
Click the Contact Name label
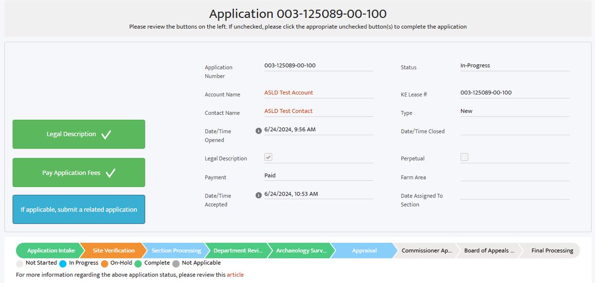[222, 113]
